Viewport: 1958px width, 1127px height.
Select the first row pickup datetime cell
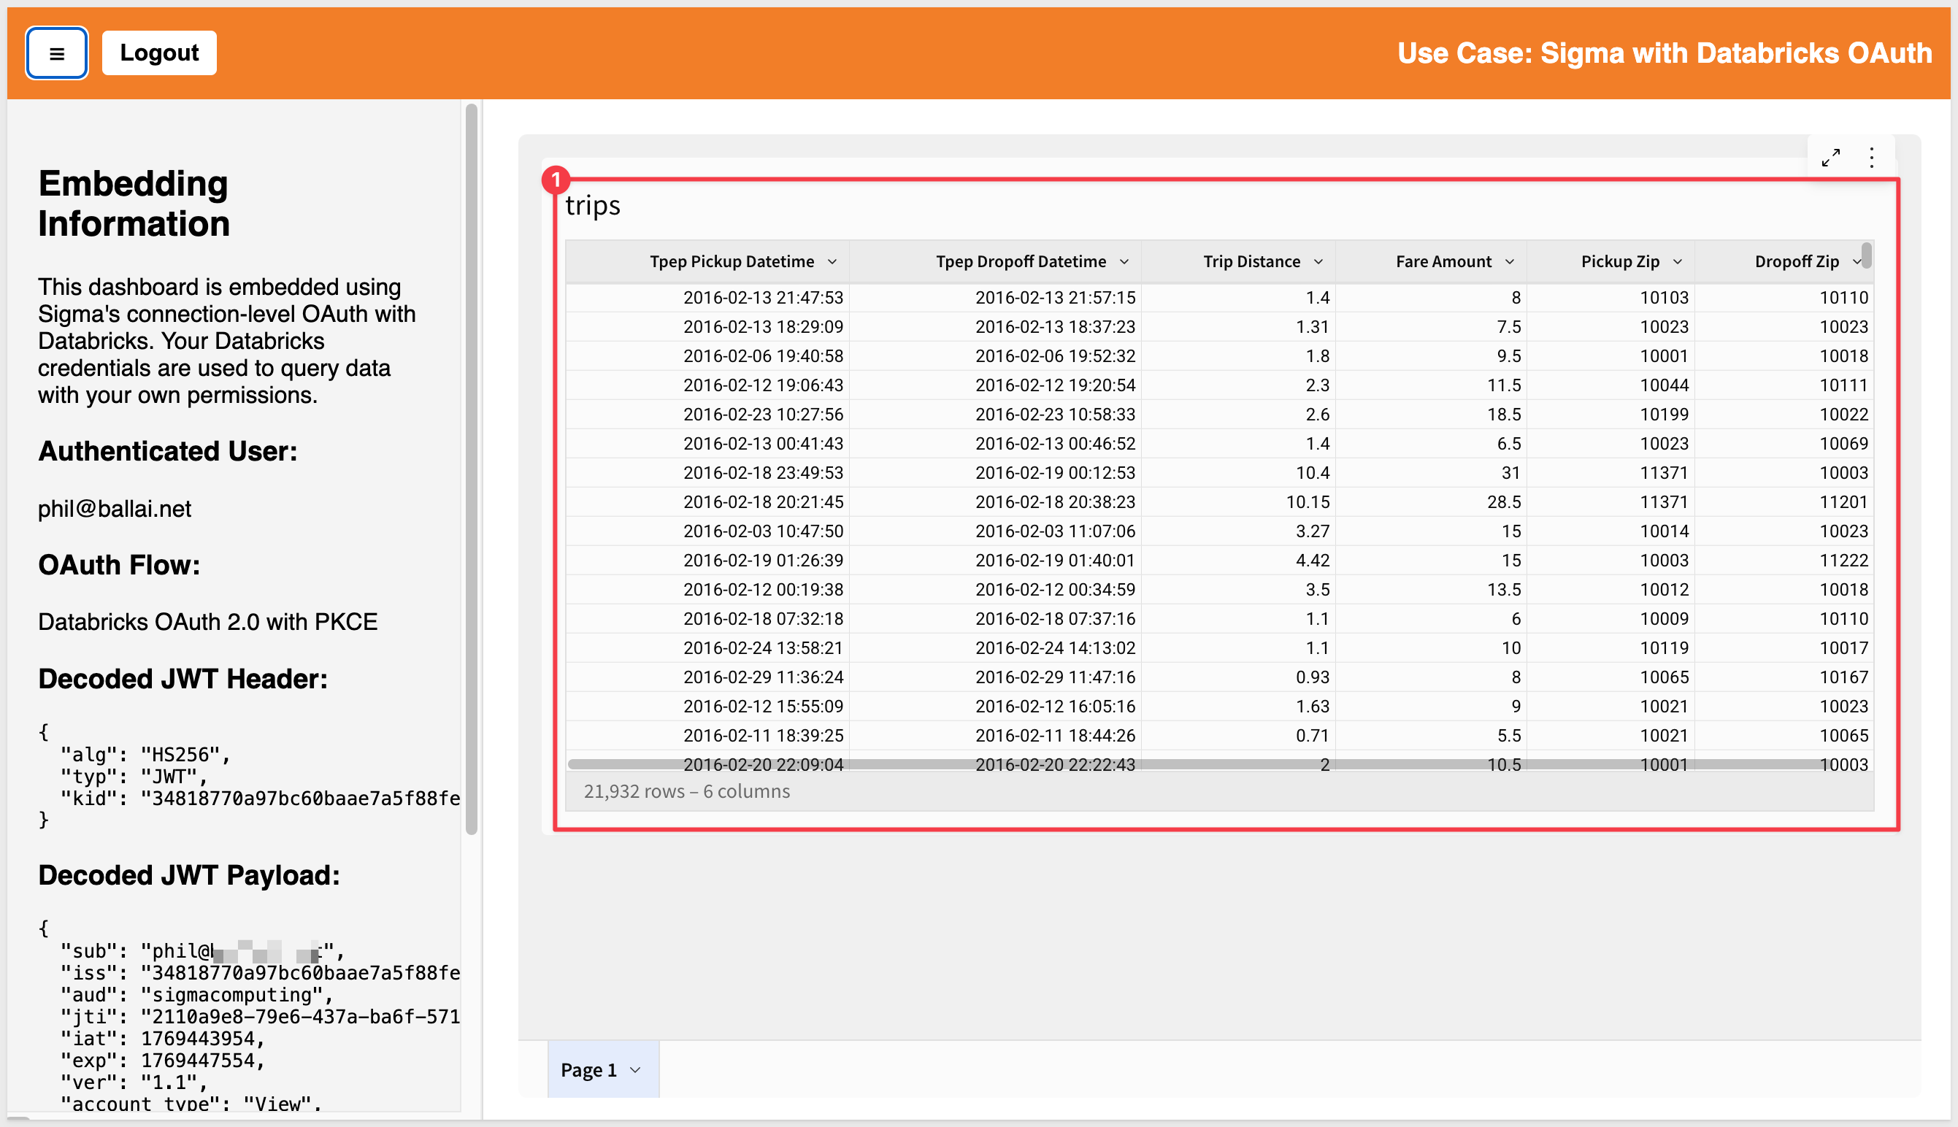(x=762, y=297)
